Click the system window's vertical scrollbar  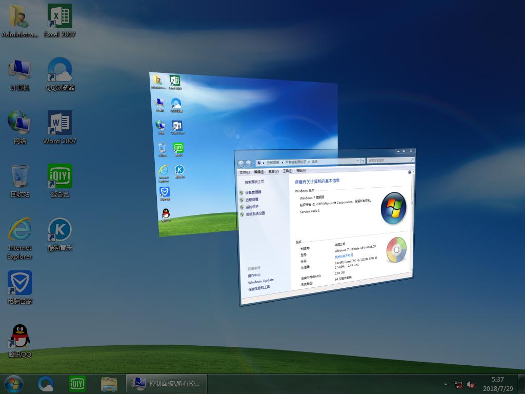pyautogui.click(x=413, y=205)
